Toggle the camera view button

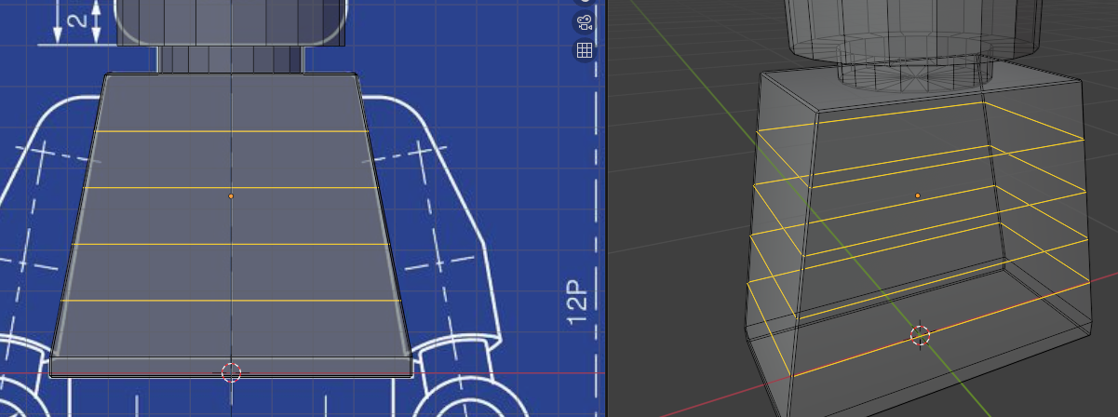(x=585, y=23)
